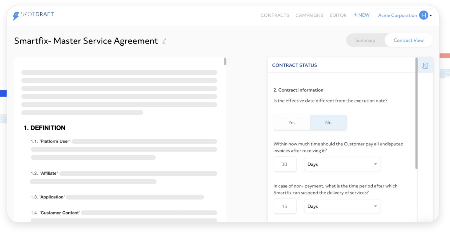Click the suspension period field showing 15
The height and width of the screenshot is (240, 450).
(285, 206)
